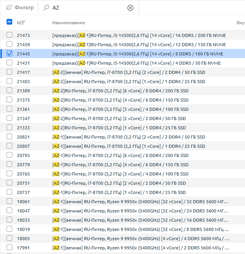
Task: Open the row 18005 Ryzen 9 4 vCore entry
Action: coord(140,238)
